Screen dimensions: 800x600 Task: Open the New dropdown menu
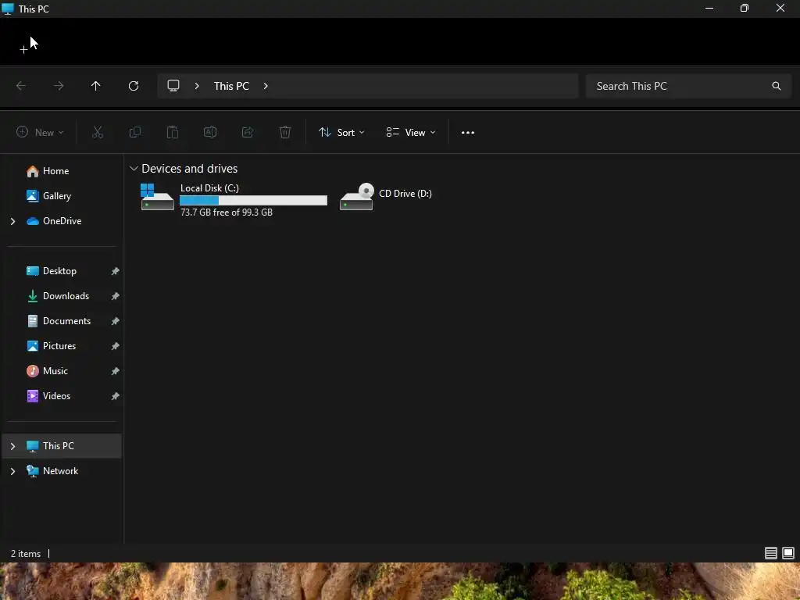pyautogui.click(x=40, y=133)
